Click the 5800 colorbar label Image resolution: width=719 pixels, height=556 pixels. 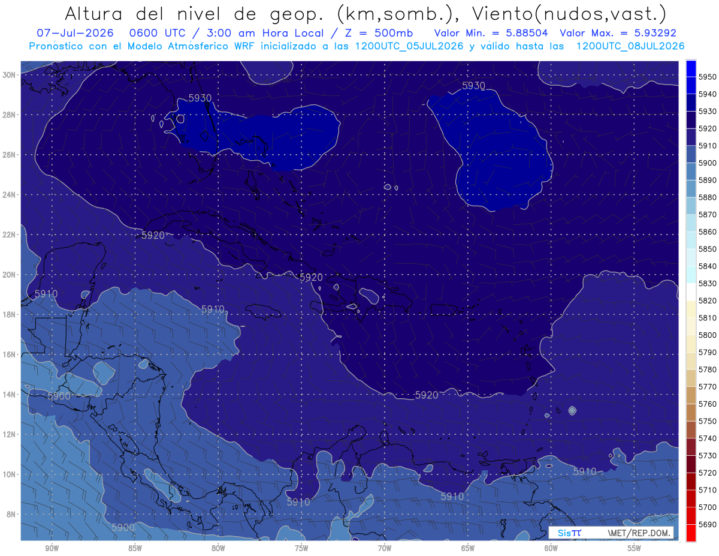[707, 335]
